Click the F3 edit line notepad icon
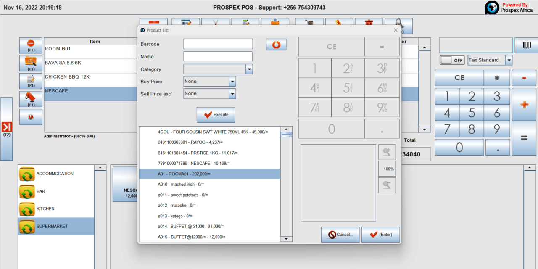 click(x=30, y=81)
